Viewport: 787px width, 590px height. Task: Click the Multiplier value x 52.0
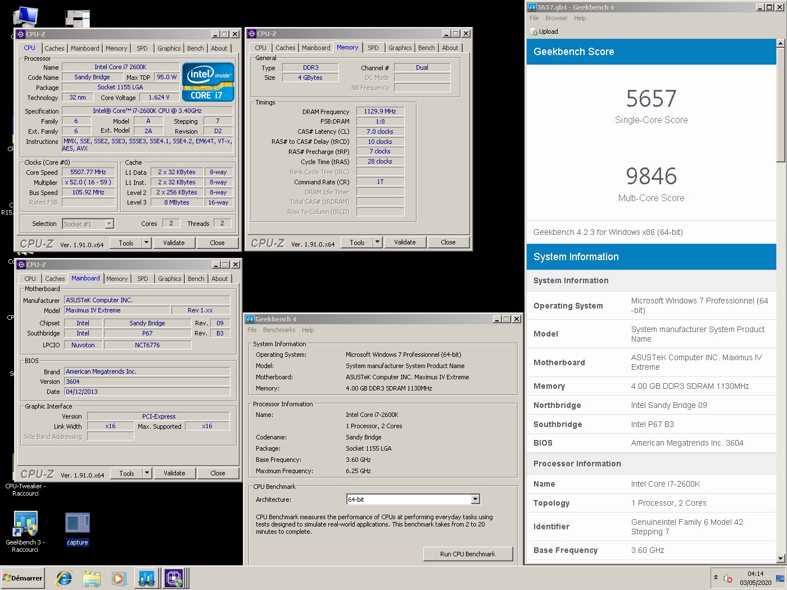coord(88,182)
